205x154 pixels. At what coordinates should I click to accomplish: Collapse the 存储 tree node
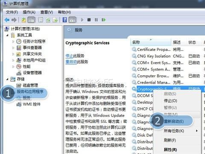pyautogui.click(x=7, y=79)
